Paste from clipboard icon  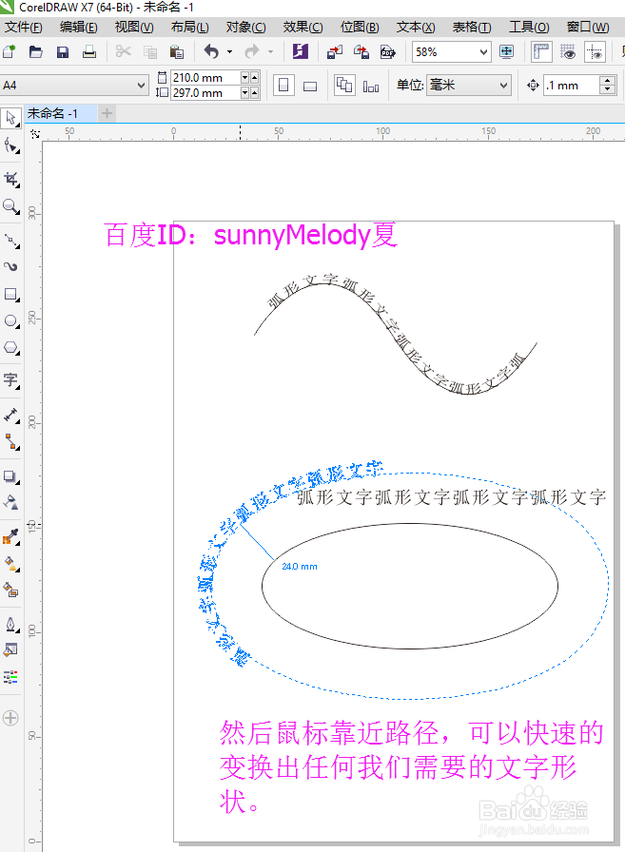pyautogui.click(x=177, y=52)
